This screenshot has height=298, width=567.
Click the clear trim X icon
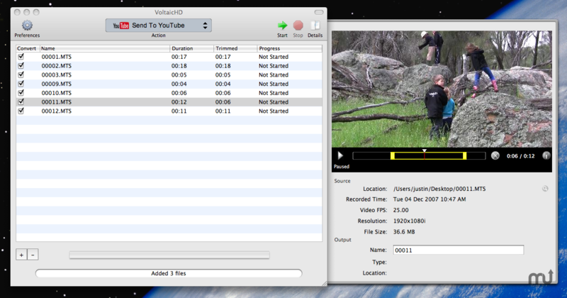pyautogui.click(x=495, y=155)
